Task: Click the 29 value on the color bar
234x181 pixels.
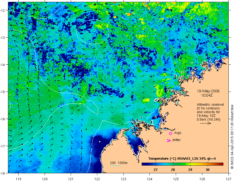Action: [190, 170]
